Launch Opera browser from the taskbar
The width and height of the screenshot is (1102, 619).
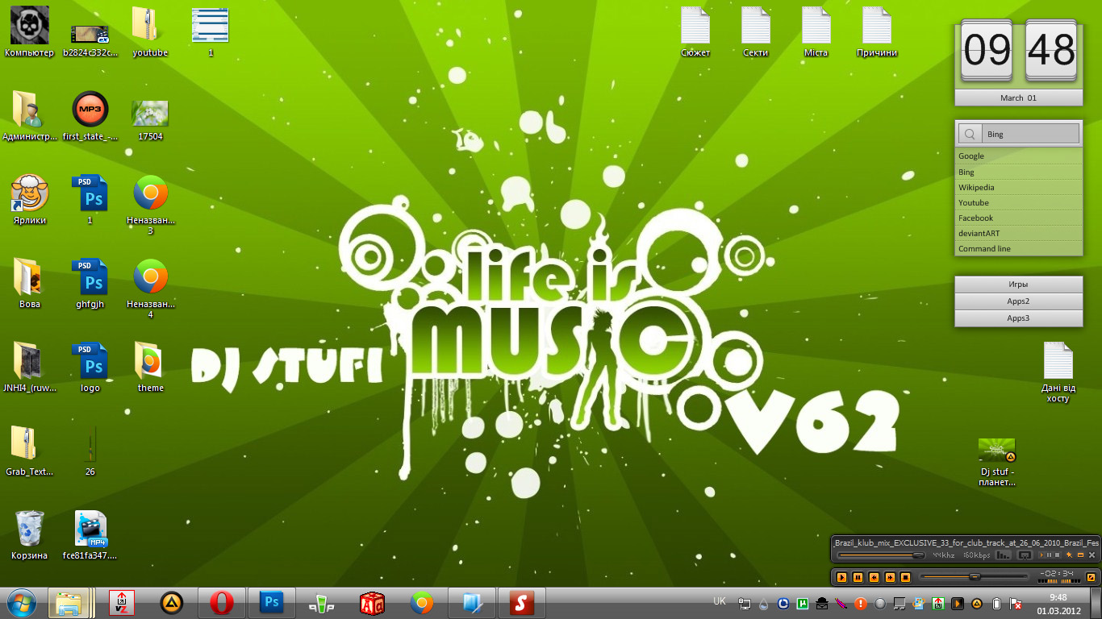pyautogui.click(x=222, y=602)
